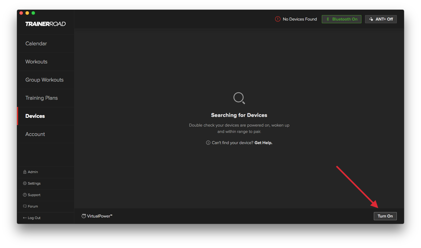Open Settings from the sidebar
Screen dimensions: 421x248
coord(45,183)
